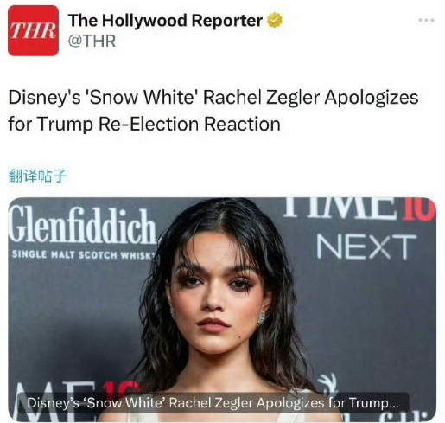The image size is (445, 423).
Task: Click the TIME logo at the photo's top right
Action: coord(359,207)
